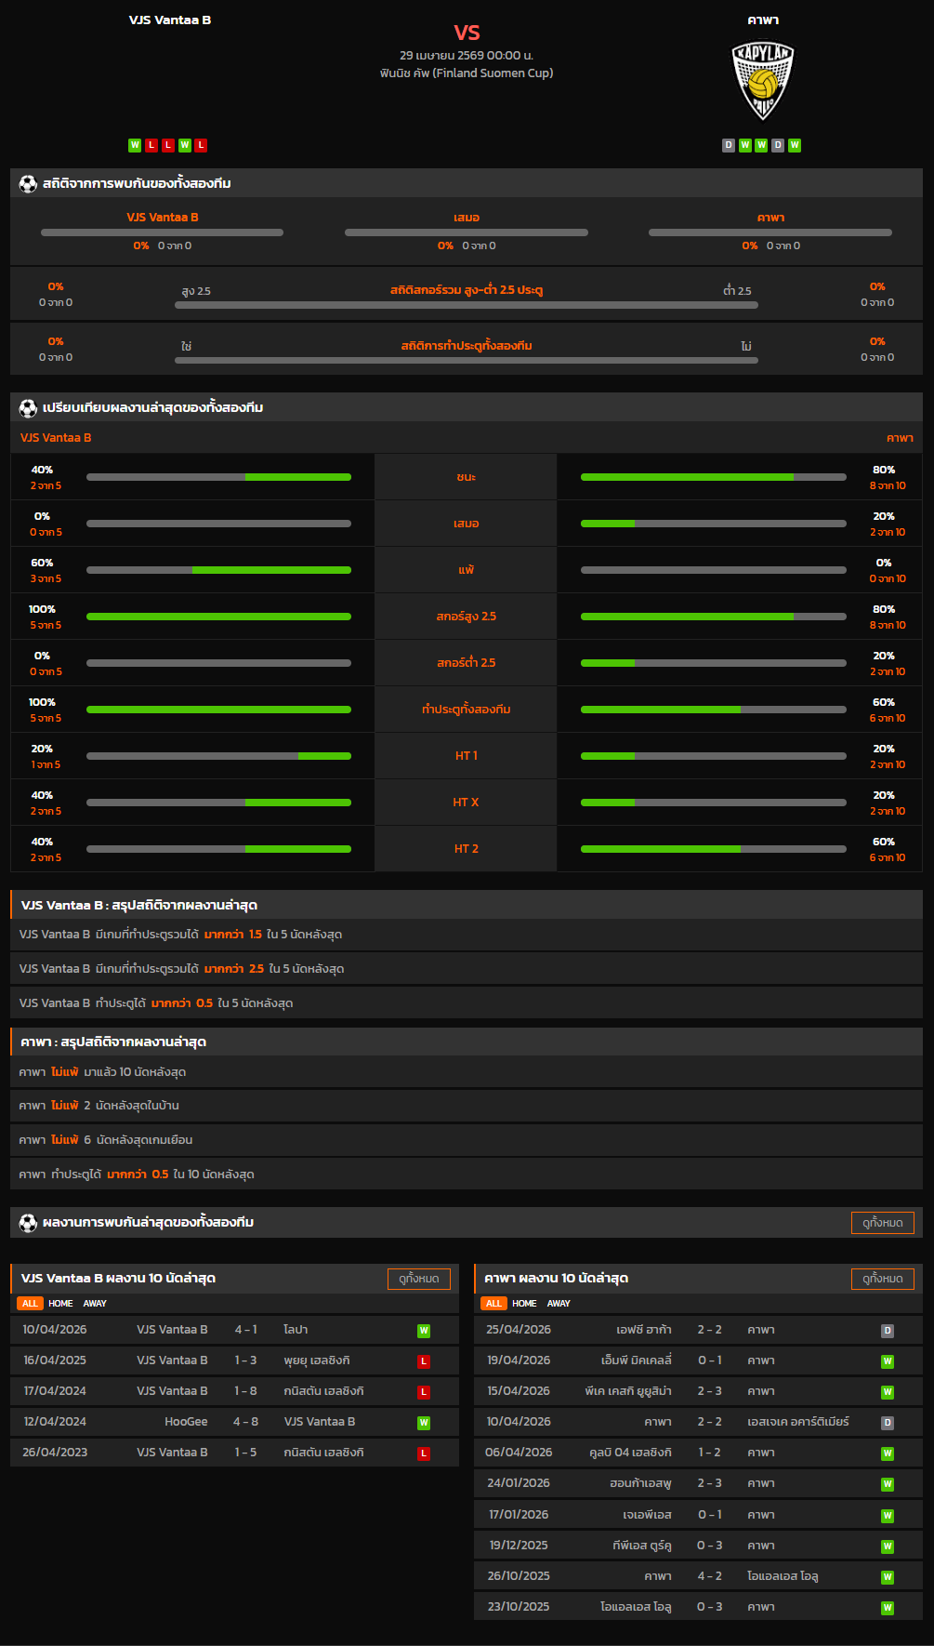Click the W result badge for 10/04/2026 VJS Vantaa B match
934x1646 pixels.
(424, 1331)
